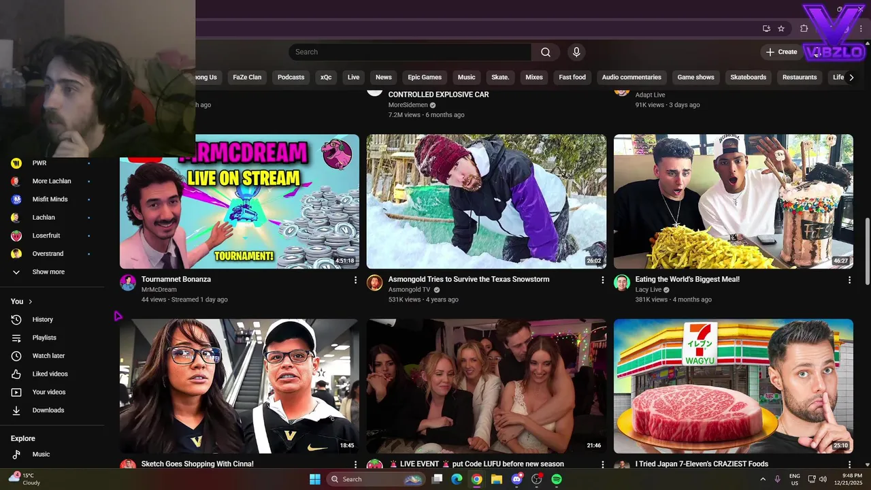Click into the YouTube search field
871x490 pixels.
410,52
